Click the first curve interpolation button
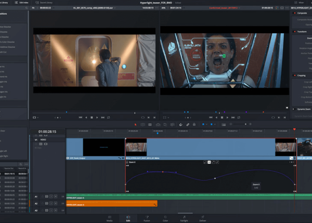 [205, 162]
